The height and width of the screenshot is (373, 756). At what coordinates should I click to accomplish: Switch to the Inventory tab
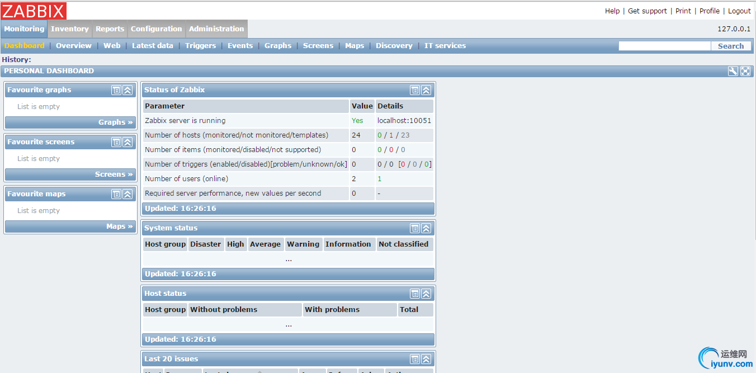point(70,29)
